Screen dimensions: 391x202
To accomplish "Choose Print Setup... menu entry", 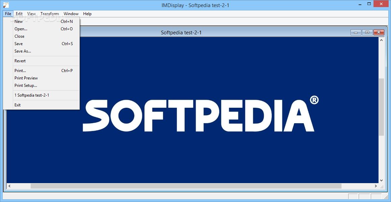I will tap(41, 85).
